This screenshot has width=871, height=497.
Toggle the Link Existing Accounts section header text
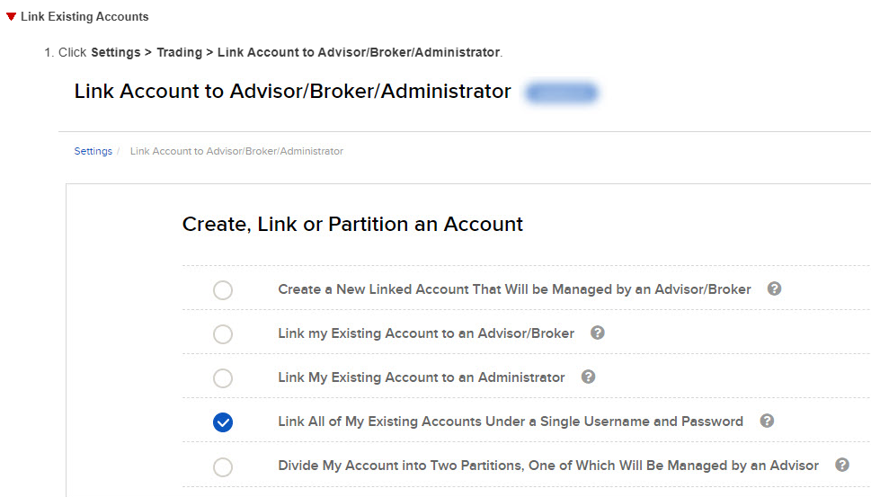84,16
